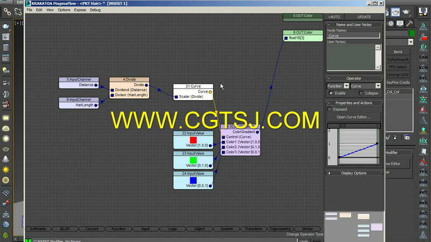Viewport: 431px width, 242px height.
Task: Toggle the >AUTO update button
Action: pyautogui.click(x=334, y=17)
